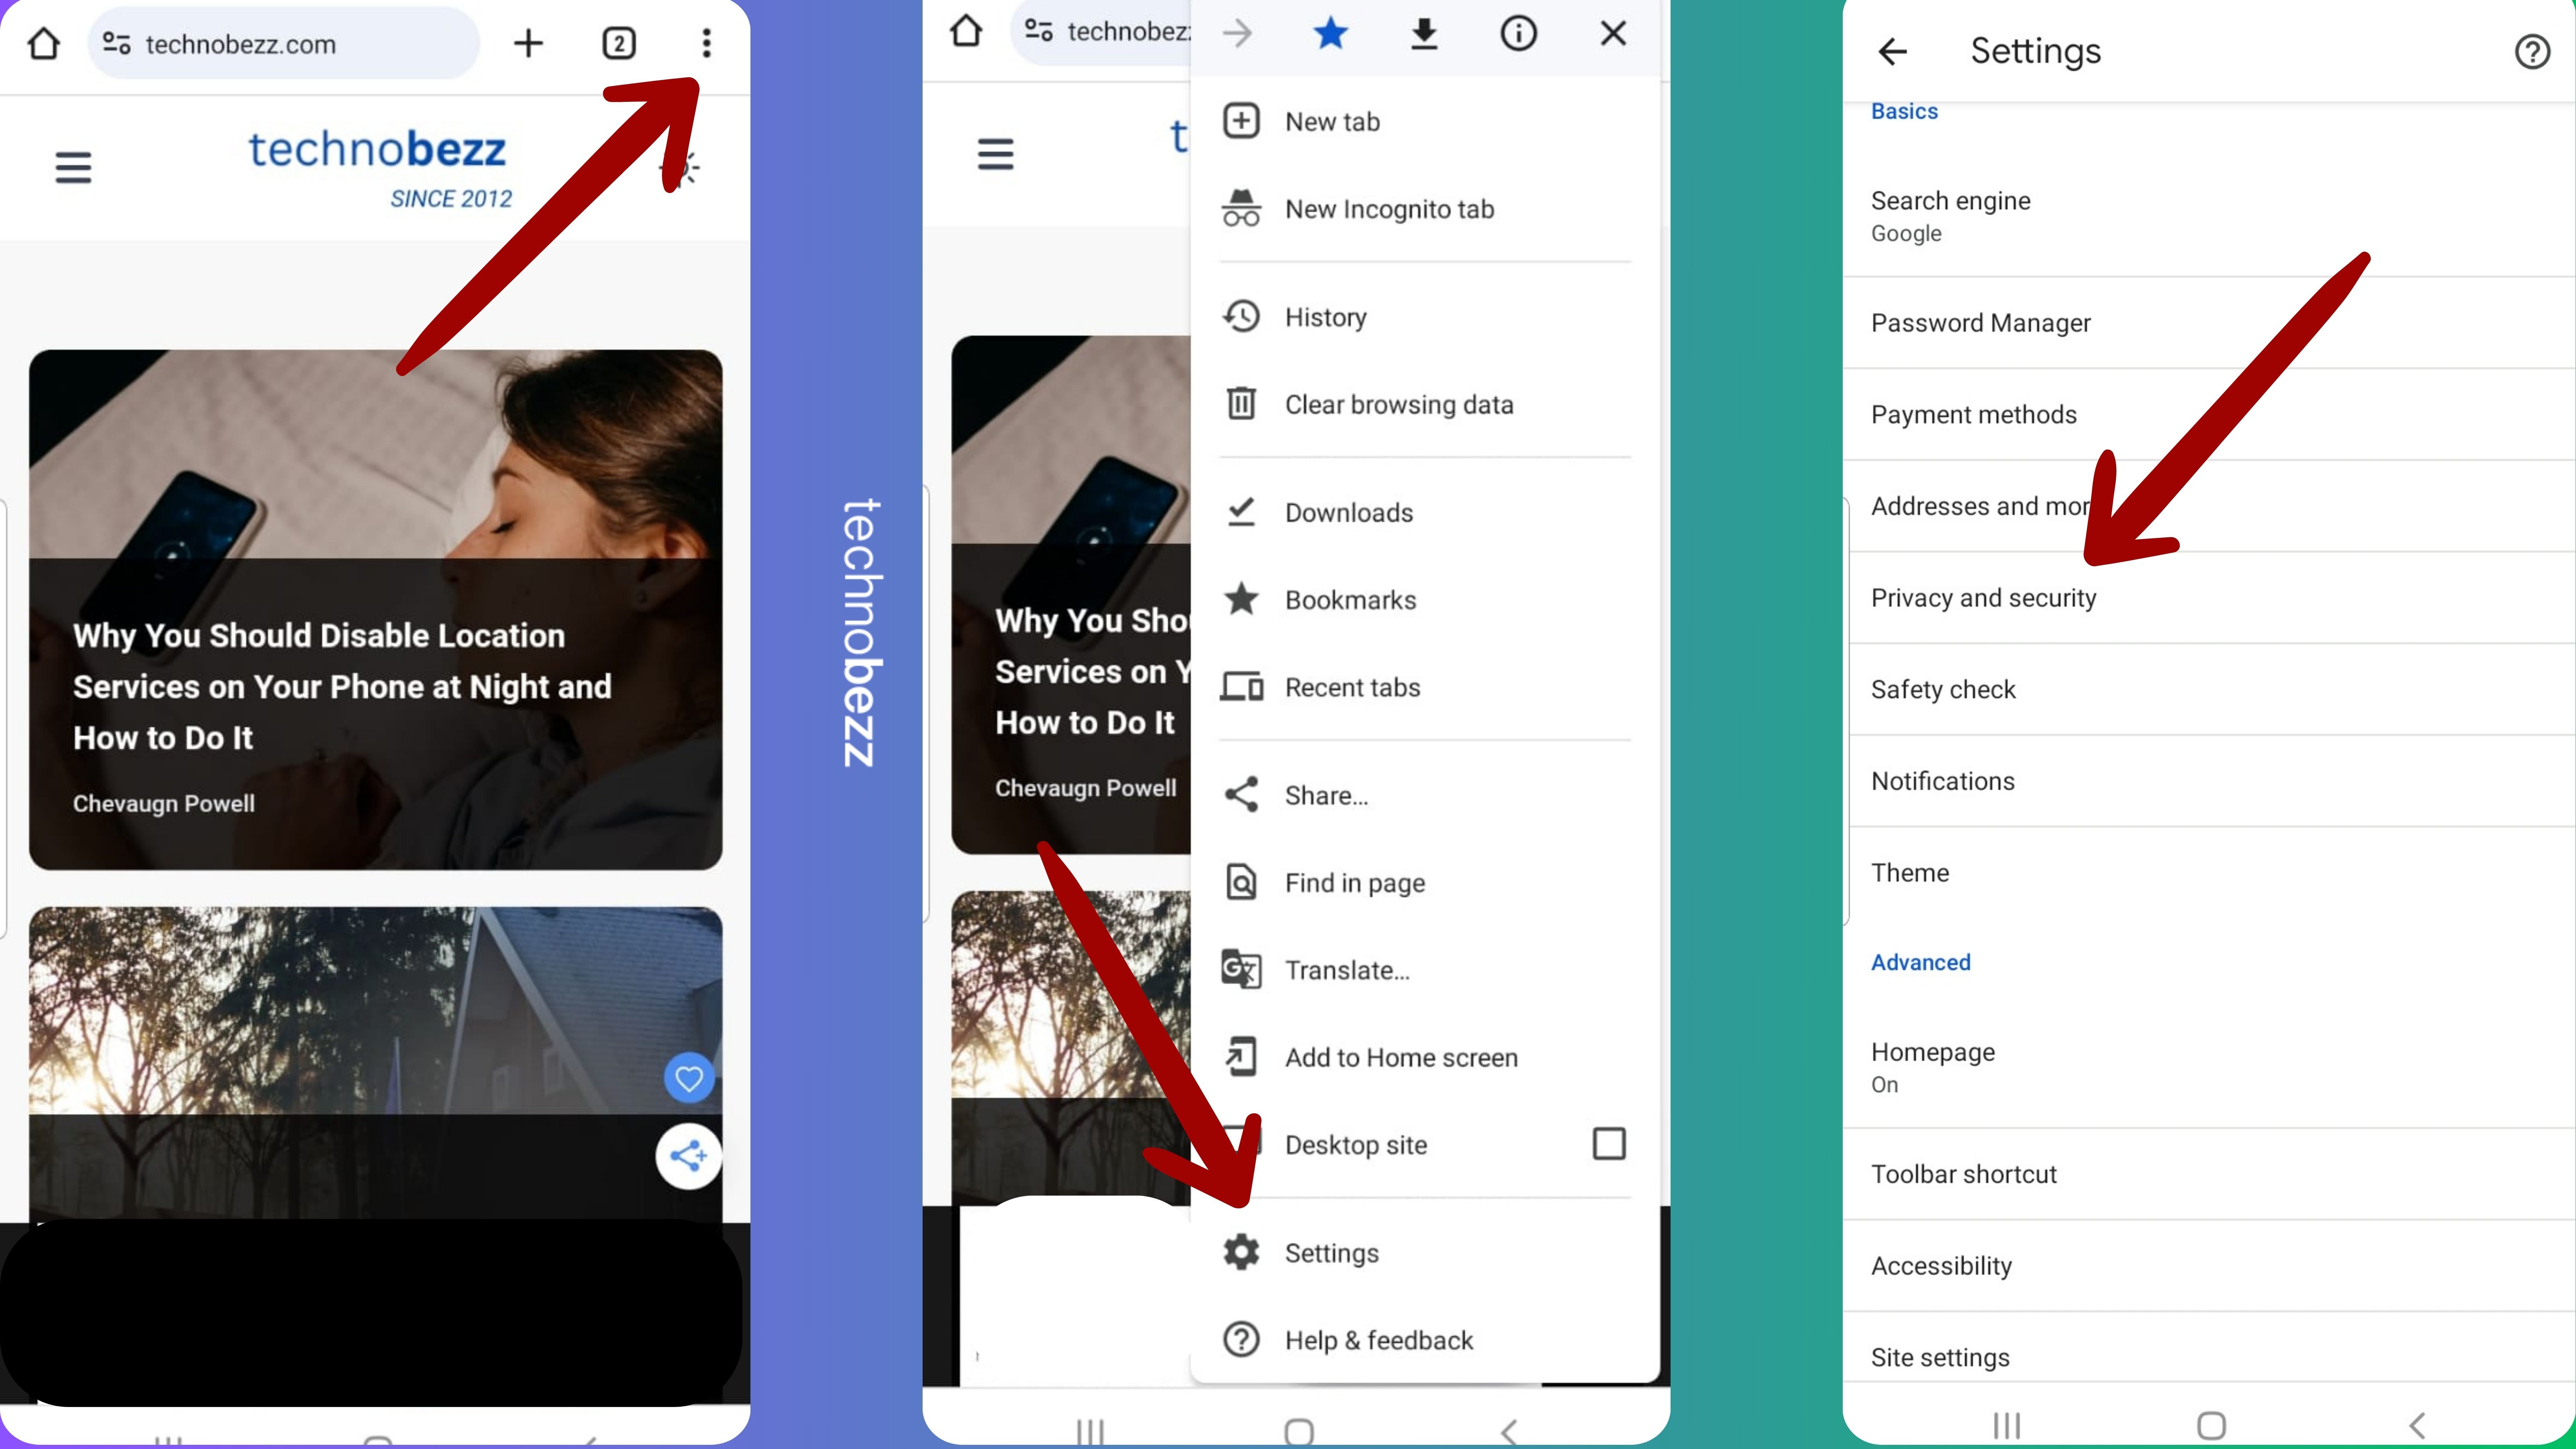Image resolution: width=2576 pixels, height=1449 pixels.
Task: Select New tab from menu
Action: pos(1425,121)
